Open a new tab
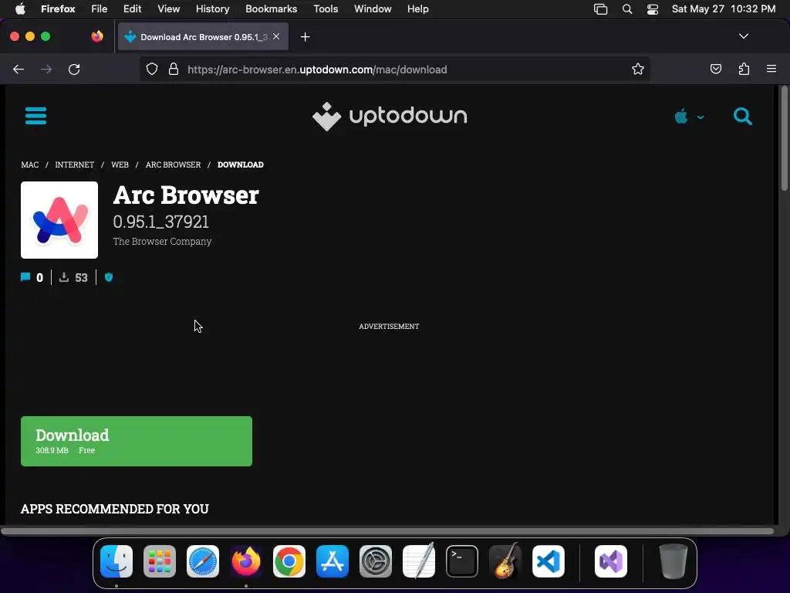The image size is (790, 593). (305, 37)
